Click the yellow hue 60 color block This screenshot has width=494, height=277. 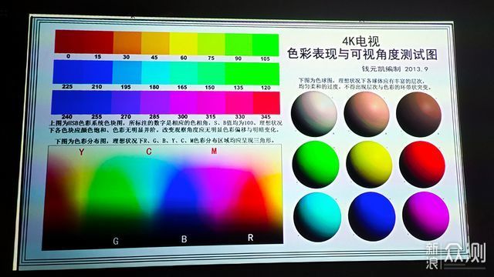point(184,43)
